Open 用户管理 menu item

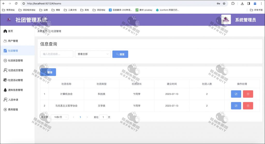(17, 41)
